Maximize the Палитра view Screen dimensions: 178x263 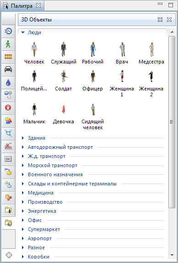[171, 5]
